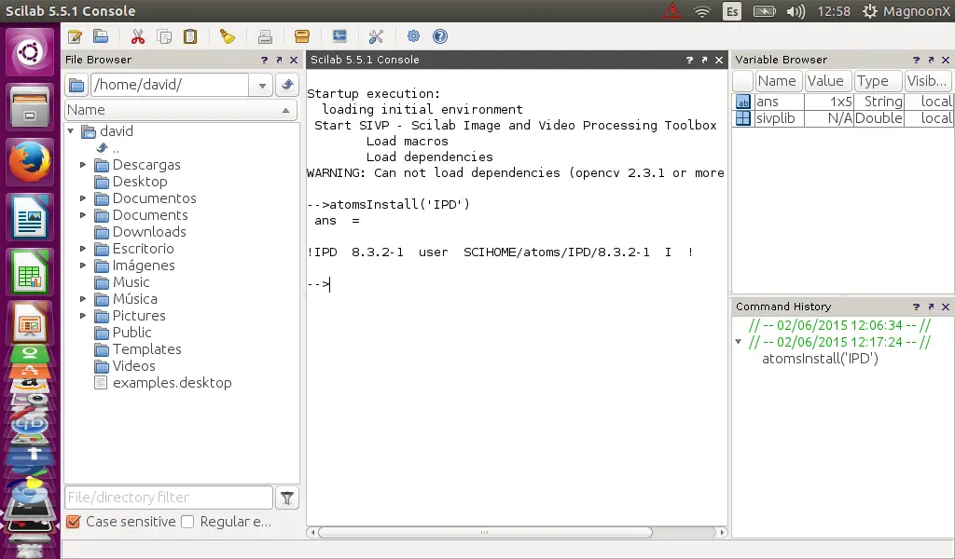Apply the file filter funnel button

coord(287,498)
